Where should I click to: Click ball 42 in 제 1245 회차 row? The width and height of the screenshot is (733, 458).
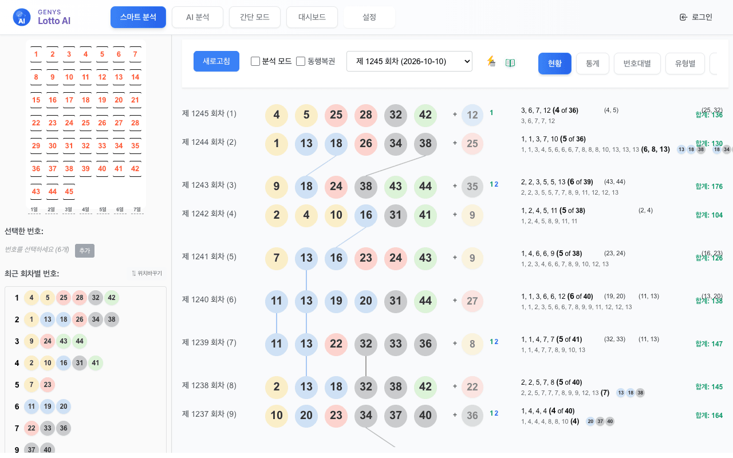pyautogui.click(x=425, y=115)
